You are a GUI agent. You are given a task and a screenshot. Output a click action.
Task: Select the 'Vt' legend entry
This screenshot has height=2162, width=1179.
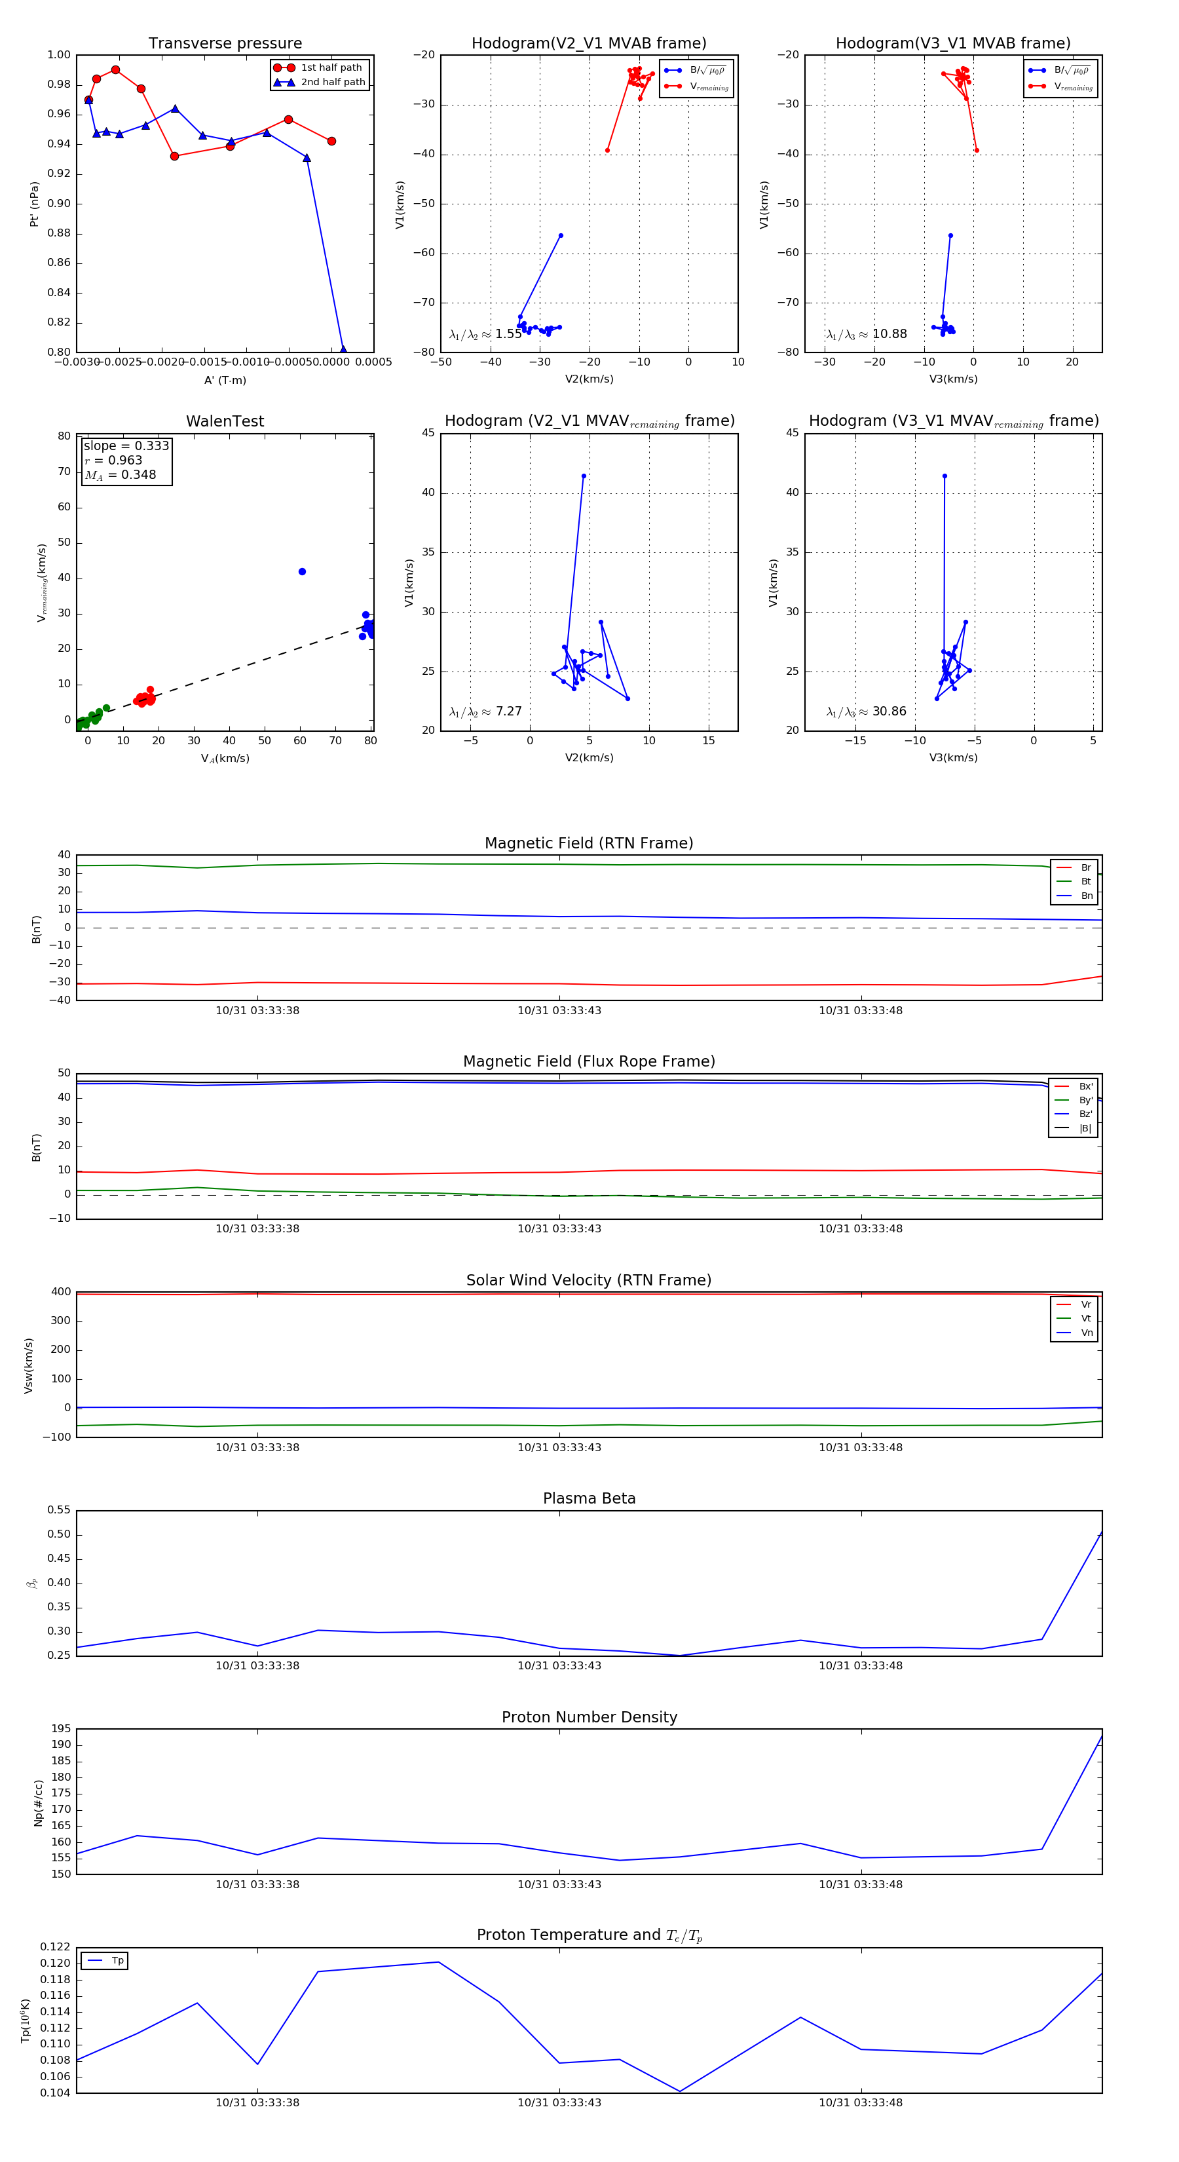click(1074, 1319)
